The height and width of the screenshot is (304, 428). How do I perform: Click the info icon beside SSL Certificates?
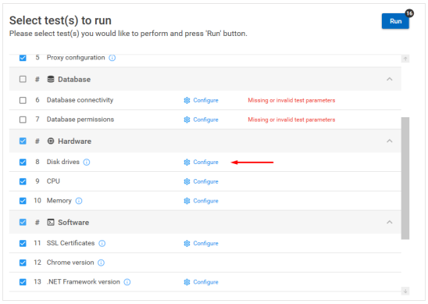[x=102, y=243]
